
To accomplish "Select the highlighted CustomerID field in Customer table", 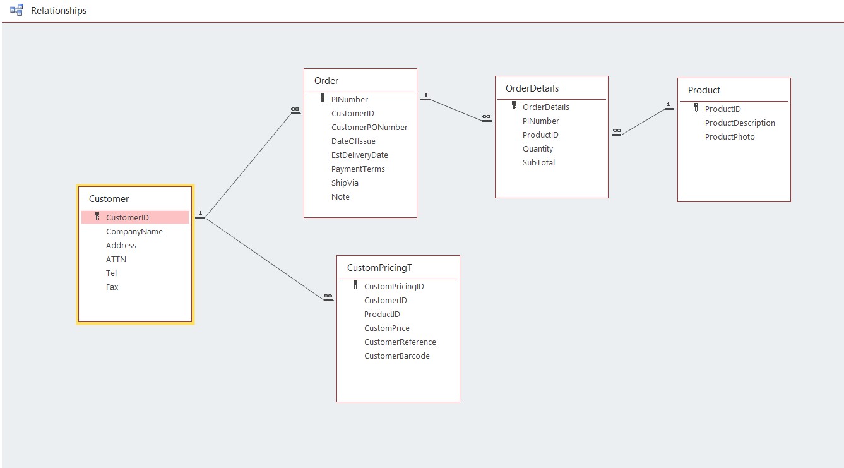I will (x=135, y=217).
